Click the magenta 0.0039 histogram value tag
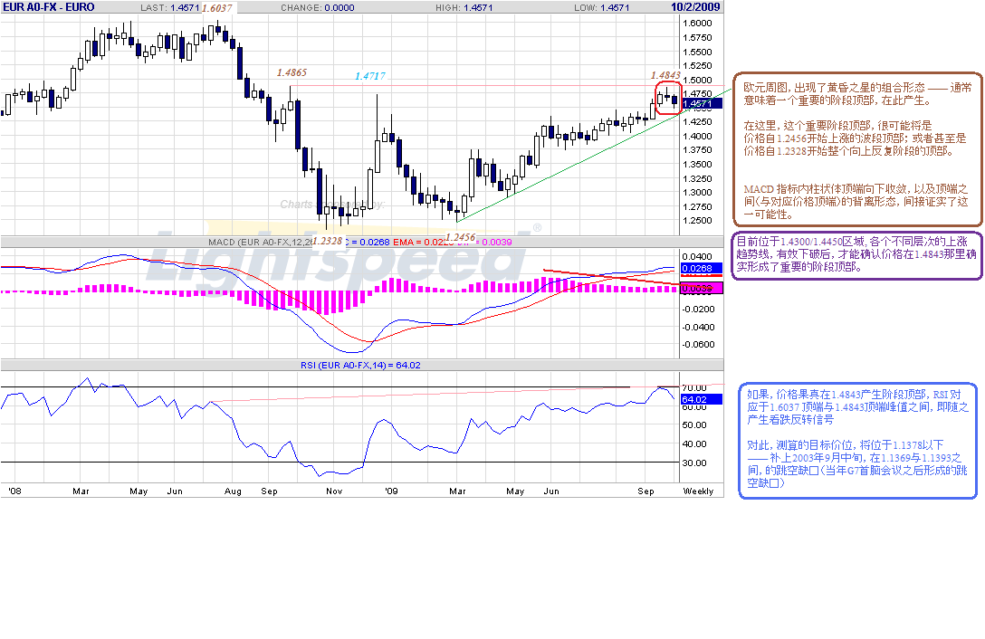 click(701, 289)
